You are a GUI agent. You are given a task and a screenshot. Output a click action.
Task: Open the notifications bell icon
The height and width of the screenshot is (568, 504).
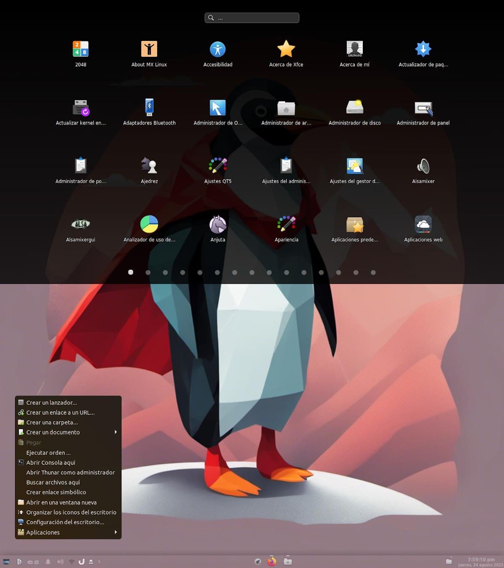tap(48, 562)
